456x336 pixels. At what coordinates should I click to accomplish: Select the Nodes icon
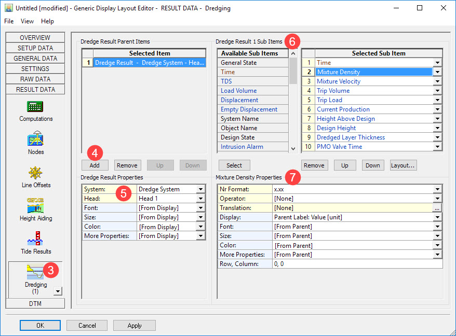click(35, 140)
